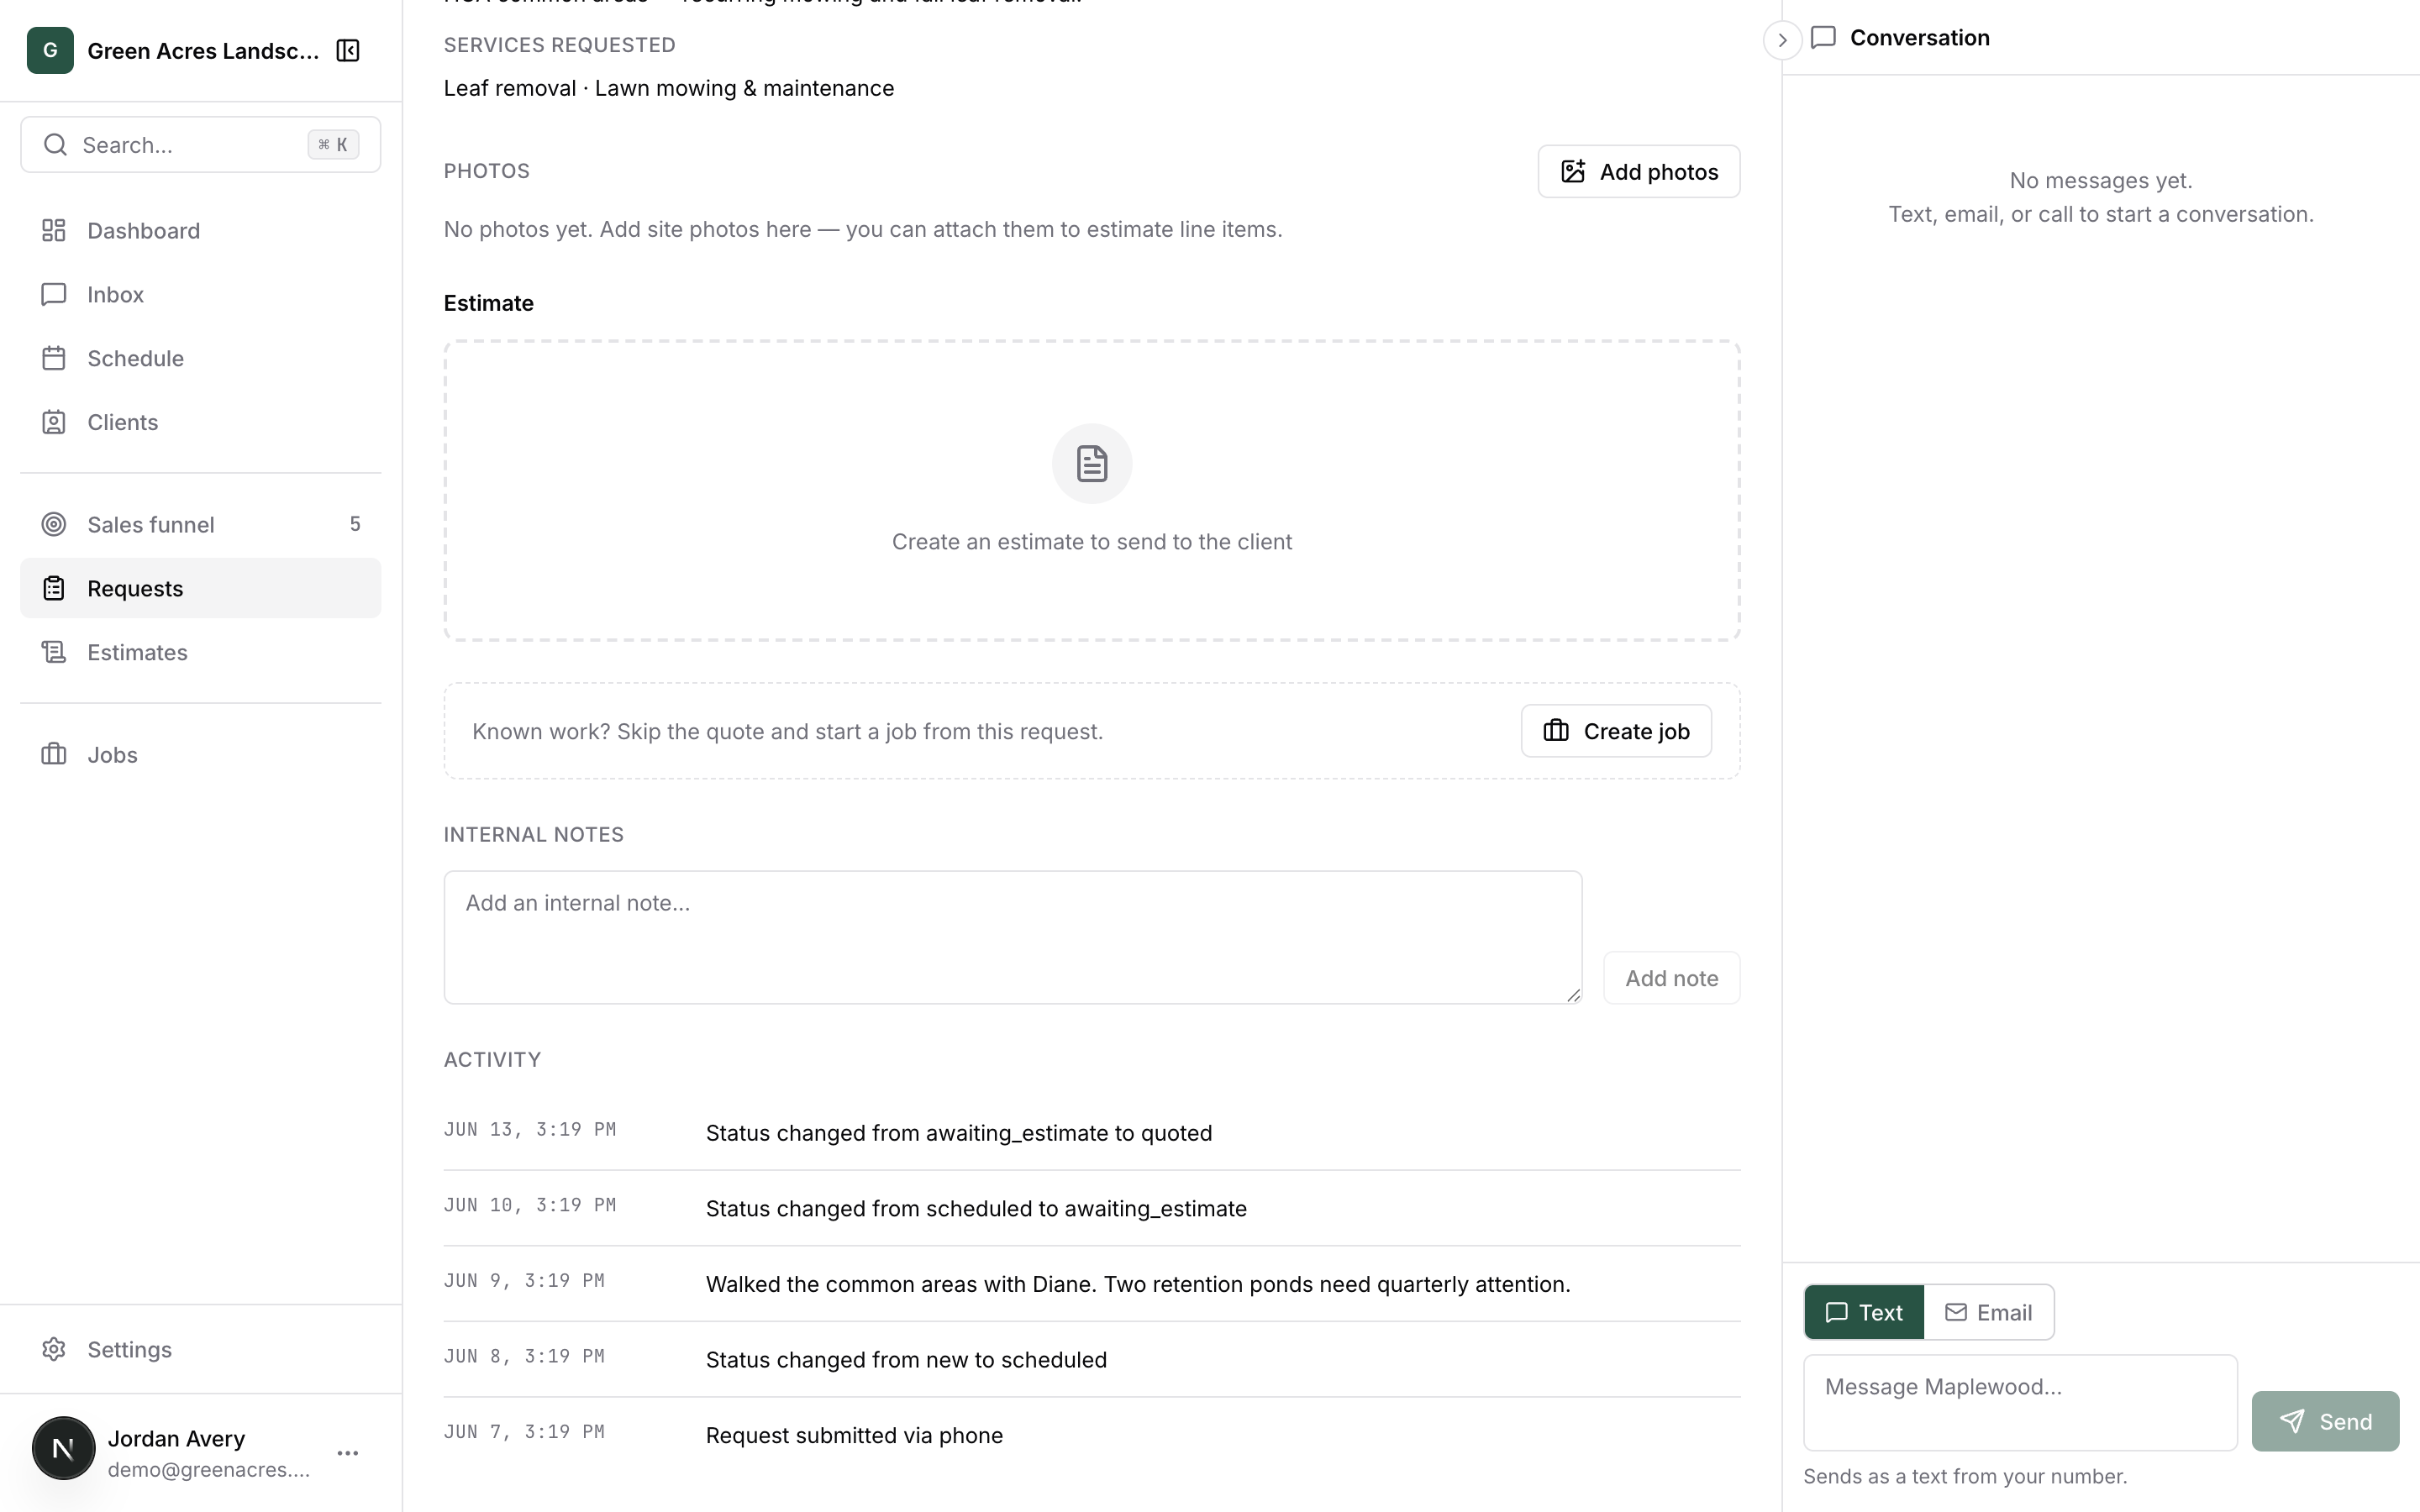Click the Inbox chat bubble icon
Image resolution: width=2420 pixels, height=1512 pixels.
(54, 294)
